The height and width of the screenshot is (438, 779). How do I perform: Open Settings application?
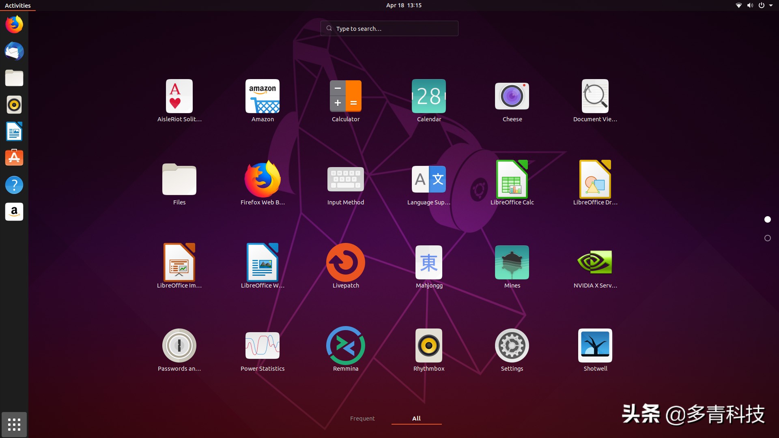(x=512, y=346)
